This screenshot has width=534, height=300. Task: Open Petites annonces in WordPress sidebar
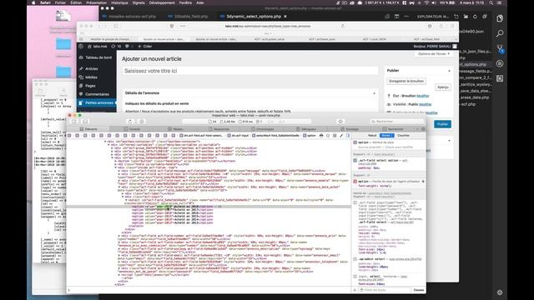tap(97, 102)
